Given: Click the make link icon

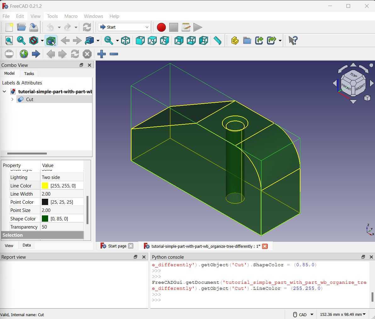Looking at the screenshot, I should 259,41.
